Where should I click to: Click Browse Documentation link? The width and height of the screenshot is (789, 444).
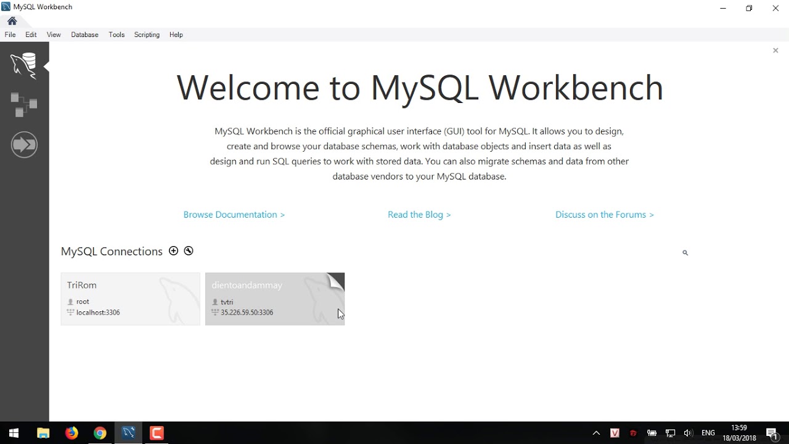(234, 215)
